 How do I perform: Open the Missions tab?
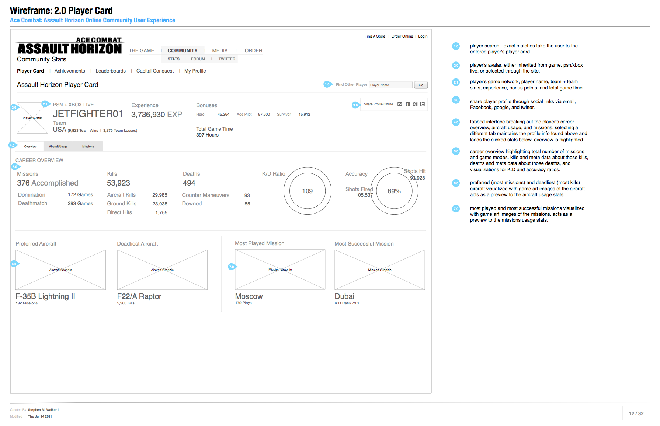click(x=88, y=147)
